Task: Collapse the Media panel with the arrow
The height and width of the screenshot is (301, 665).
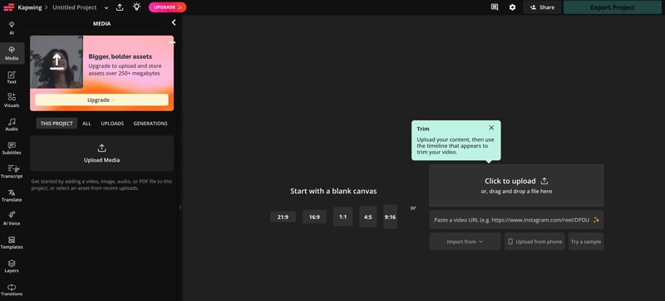Action: 174,23
